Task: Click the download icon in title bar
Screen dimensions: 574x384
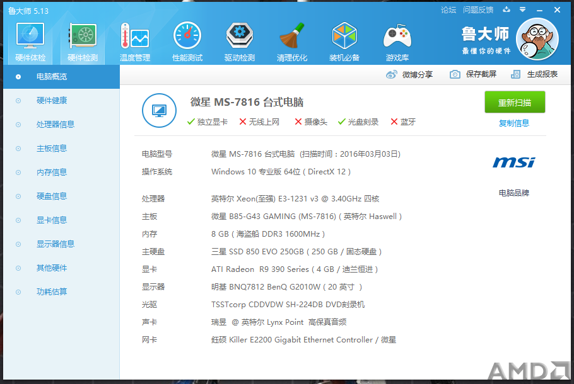Action: (x=507, y=9)
